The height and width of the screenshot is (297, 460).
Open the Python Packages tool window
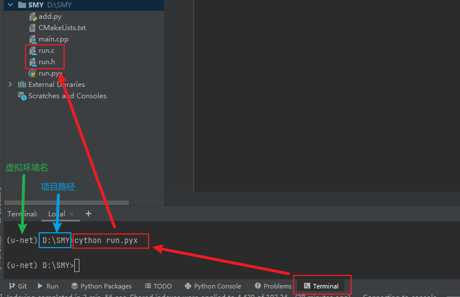102,286
